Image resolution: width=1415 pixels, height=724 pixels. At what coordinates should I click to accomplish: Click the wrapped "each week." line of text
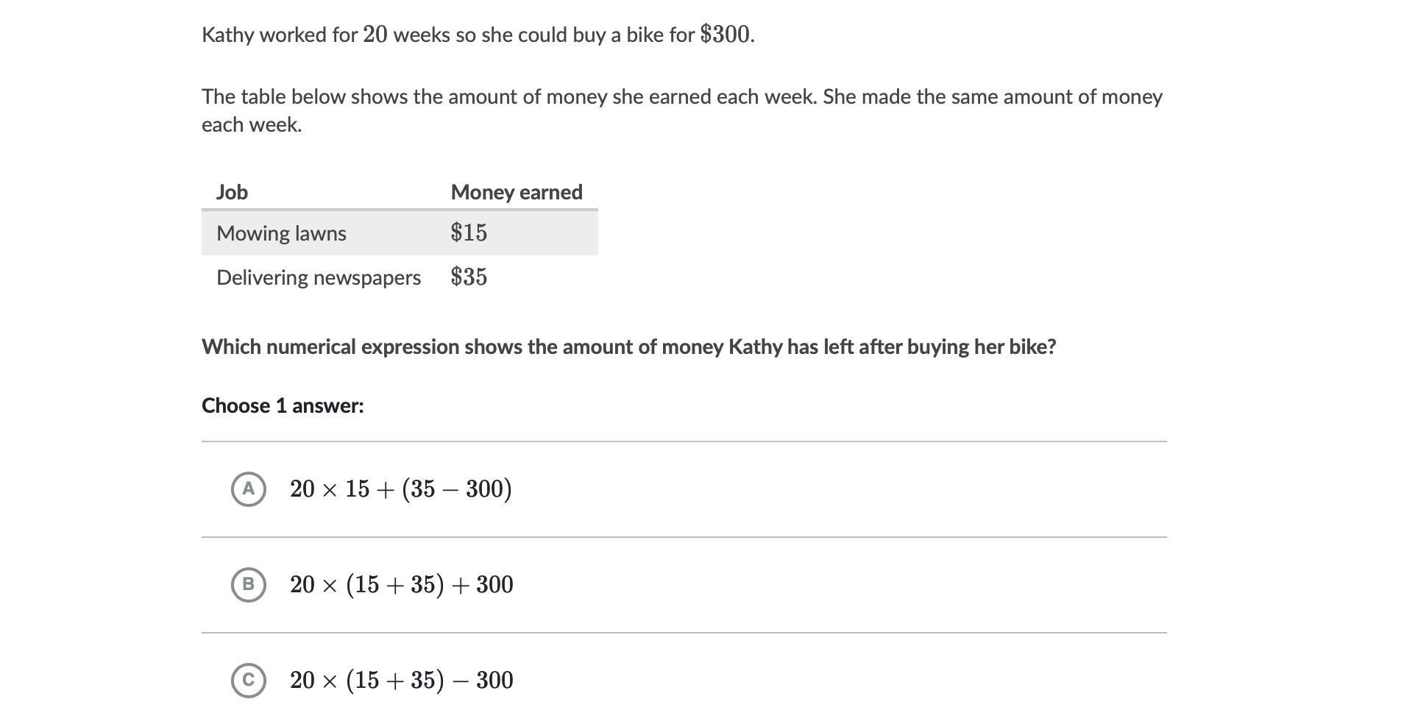(252, 125)
